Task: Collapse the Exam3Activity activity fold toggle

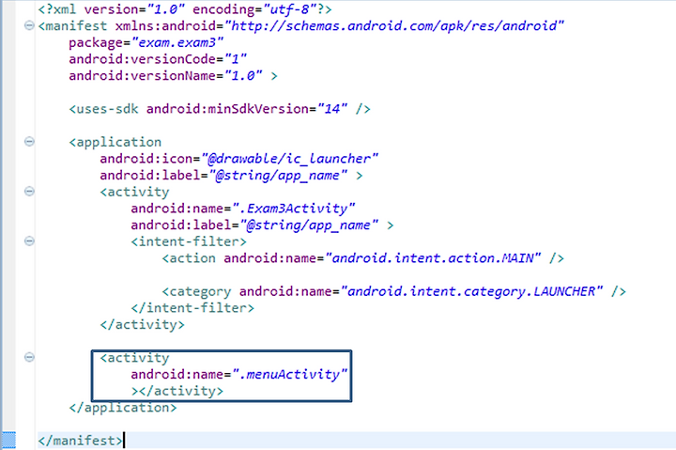Action: (x=29, y=191)
